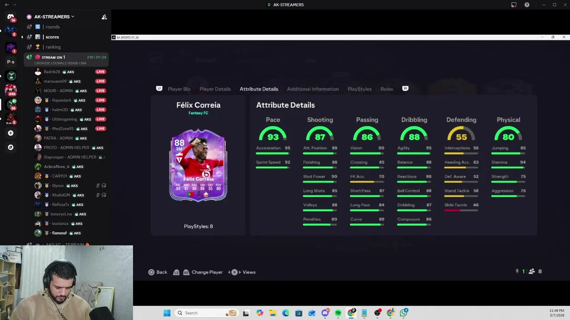
Task: Select the Attribute Details tab
Action: pyautogui.click(x=259, y=89)
